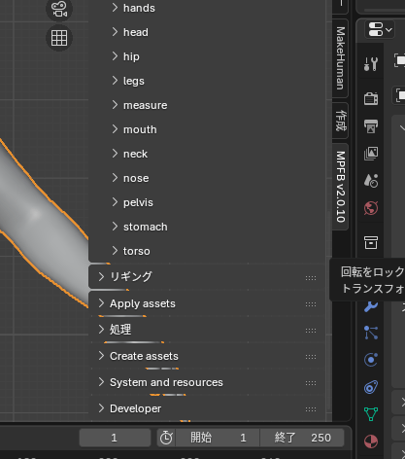Open the Object Constraints properties icon
Image resolution: width=405 pixels, height=459 pixels.
pyautogui.click(x=371, y=387)
